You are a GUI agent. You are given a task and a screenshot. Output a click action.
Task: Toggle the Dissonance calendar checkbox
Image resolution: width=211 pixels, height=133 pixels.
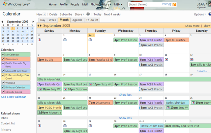pyautogui.click(x=3, y=59)
